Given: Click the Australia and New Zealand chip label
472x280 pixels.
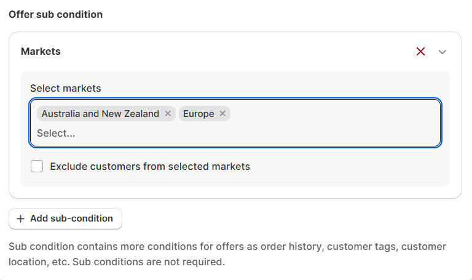Looking at the screenshot, I should click(x=100, y=114).
